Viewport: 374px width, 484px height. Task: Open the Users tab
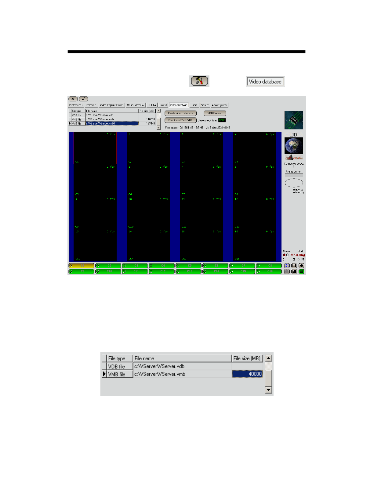coord(194,105)
